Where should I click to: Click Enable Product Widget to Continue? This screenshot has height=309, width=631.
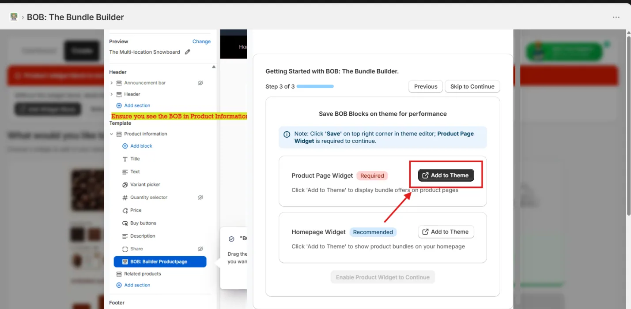pos(383,277)
